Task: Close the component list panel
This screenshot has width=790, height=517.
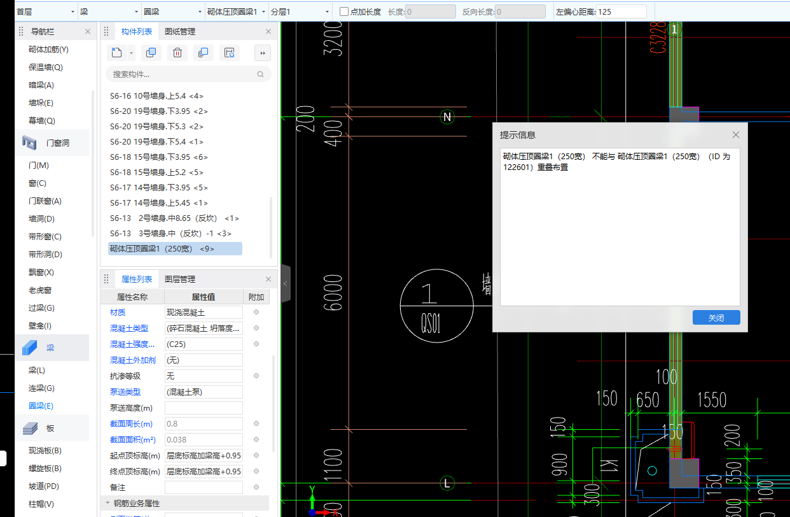Action: [x=268, y=31]
